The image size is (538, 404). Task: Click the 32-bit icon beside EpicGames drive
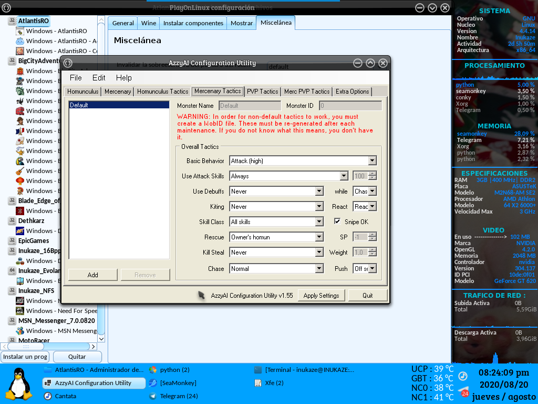pyautogui.click(x=13, y=240)
